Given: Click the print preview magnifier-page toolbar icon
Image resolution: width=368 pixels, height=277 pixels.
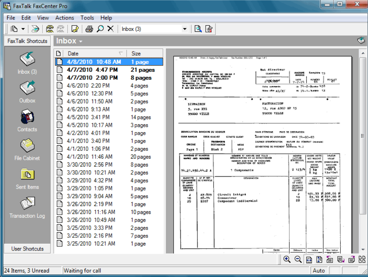Looking at the screenshot, I should [x=198, y=29].
